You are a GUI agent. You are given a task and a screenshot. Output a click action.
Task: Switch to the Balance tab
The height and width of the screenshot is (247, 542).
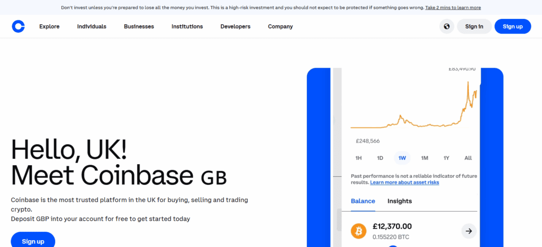363,201
